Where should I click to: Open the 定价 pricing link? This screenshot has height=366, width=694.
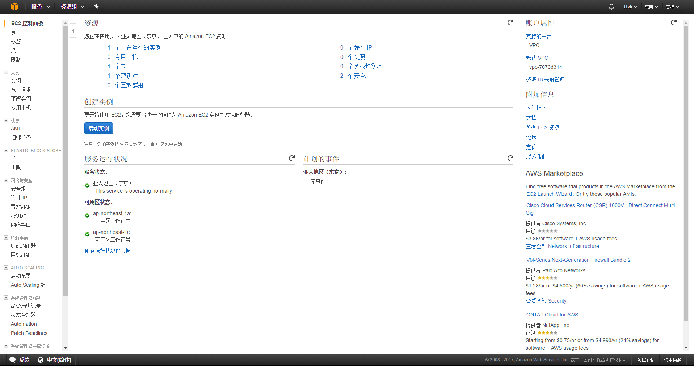click(x=531, y=147)
